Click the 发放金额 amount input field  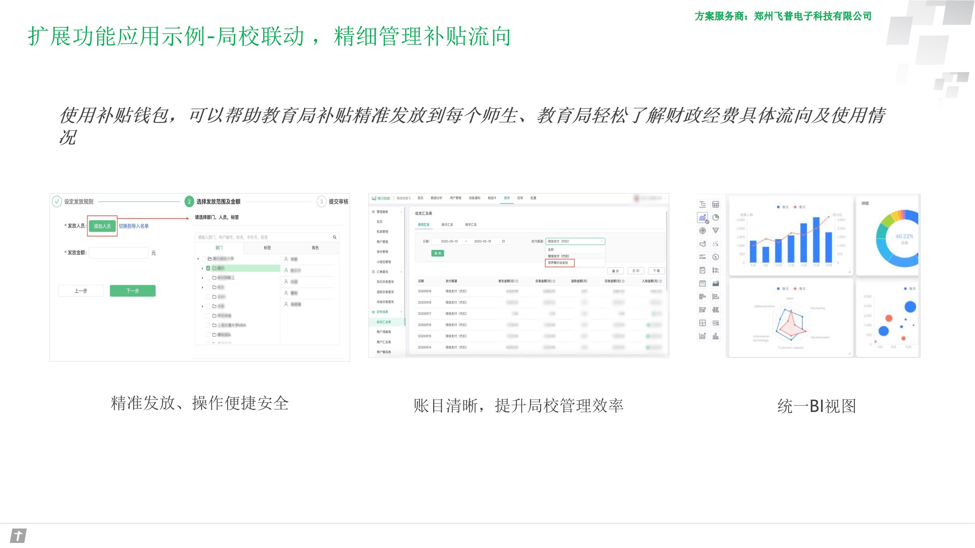[x=119, y=253]
